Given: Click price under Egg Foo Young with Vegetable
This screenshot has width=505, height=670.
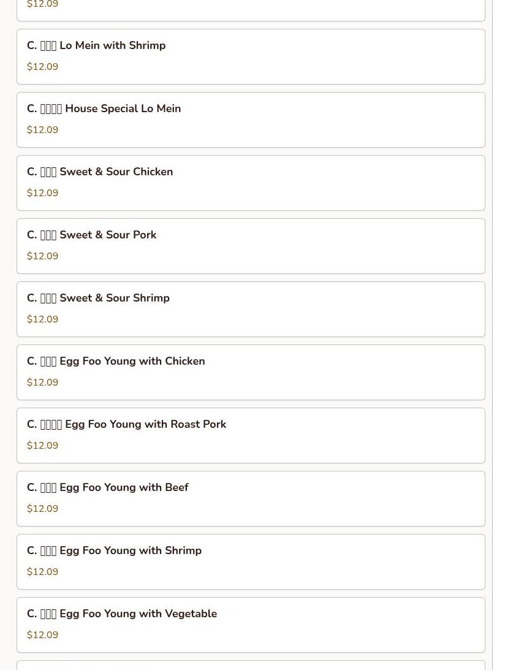Looking at the screenshot, I should (43, 635).
